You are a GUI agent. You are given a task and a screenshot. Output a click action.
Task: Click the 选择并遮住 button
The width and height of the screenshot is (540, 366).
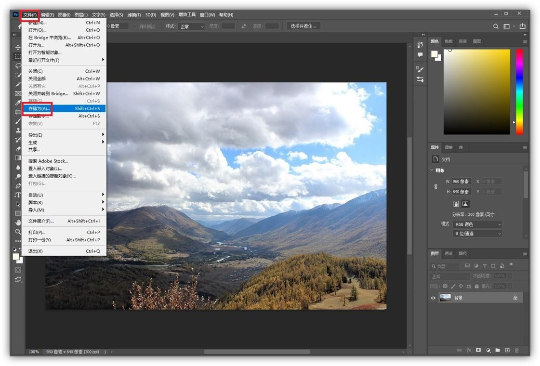tap(303, 26)
